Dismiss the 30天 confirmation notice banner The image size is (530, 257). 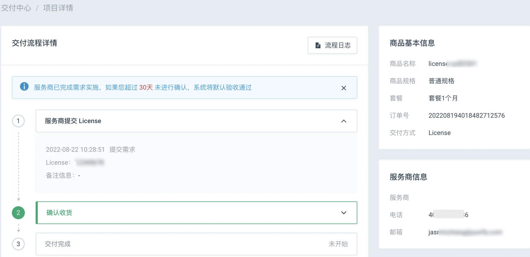(344, 88)
